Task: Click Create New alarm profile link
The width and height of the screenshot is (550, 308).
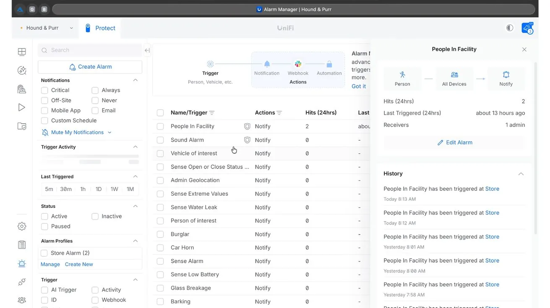Action: pos(79,264)
